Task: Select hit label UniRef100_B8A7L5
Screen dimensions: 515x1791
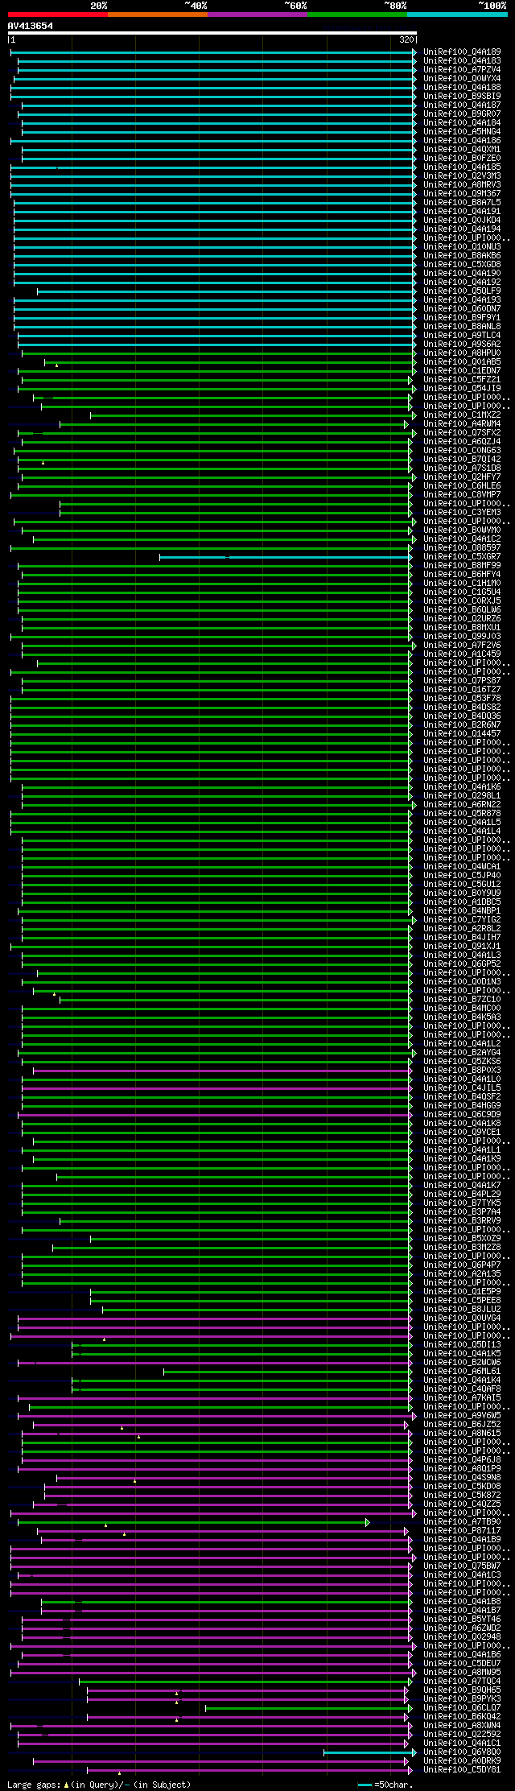Action: [x=462, y=203]
